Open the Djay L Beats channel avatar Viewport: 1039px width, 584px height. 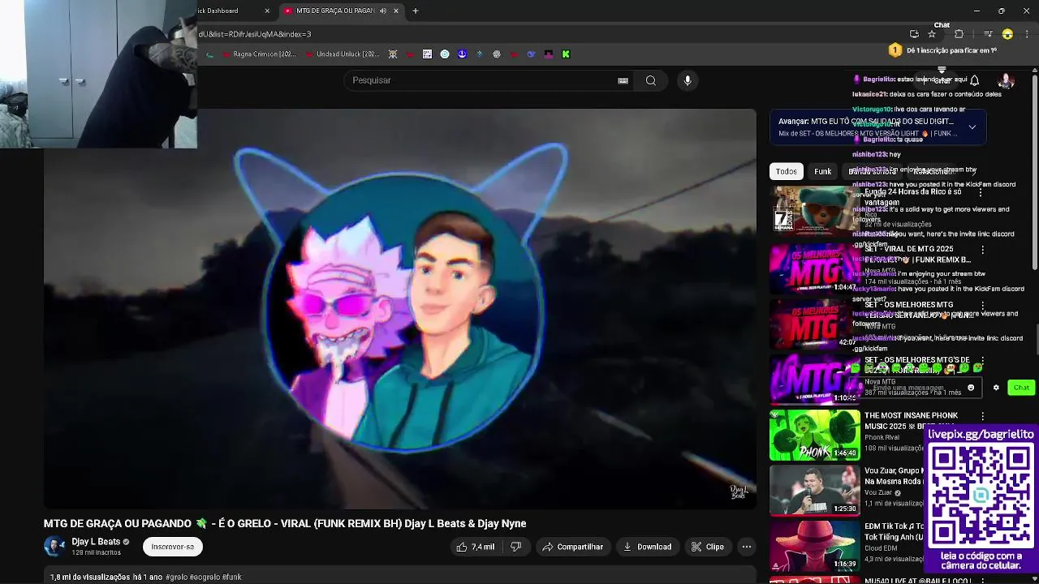click(54, 547)
